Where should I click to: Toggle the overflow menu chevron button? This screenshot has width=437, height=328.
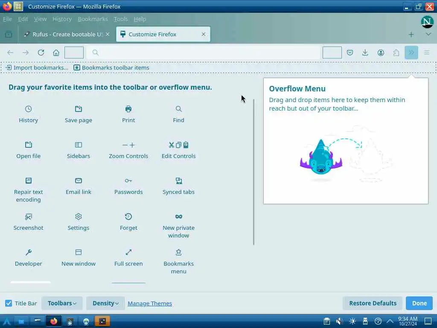(411, 53)
